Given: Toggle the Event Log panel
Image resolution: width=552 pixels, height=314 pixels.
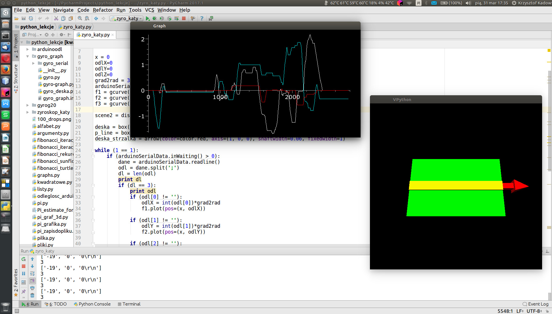Looking at the screenshot, I should tap(536, 304).
